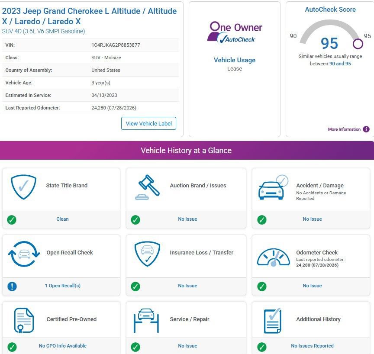Click the Additional History label
Image resolution: width=374 pixels, height=354 pixels.
pos(318,319)
